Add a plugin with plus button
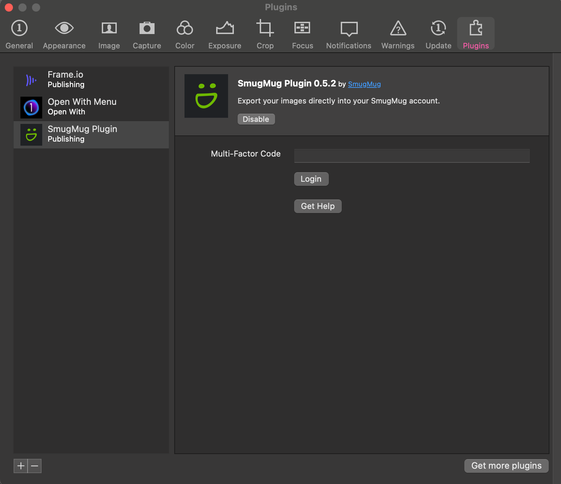This screenshot has height=484, width=561. tap(21, 466)
